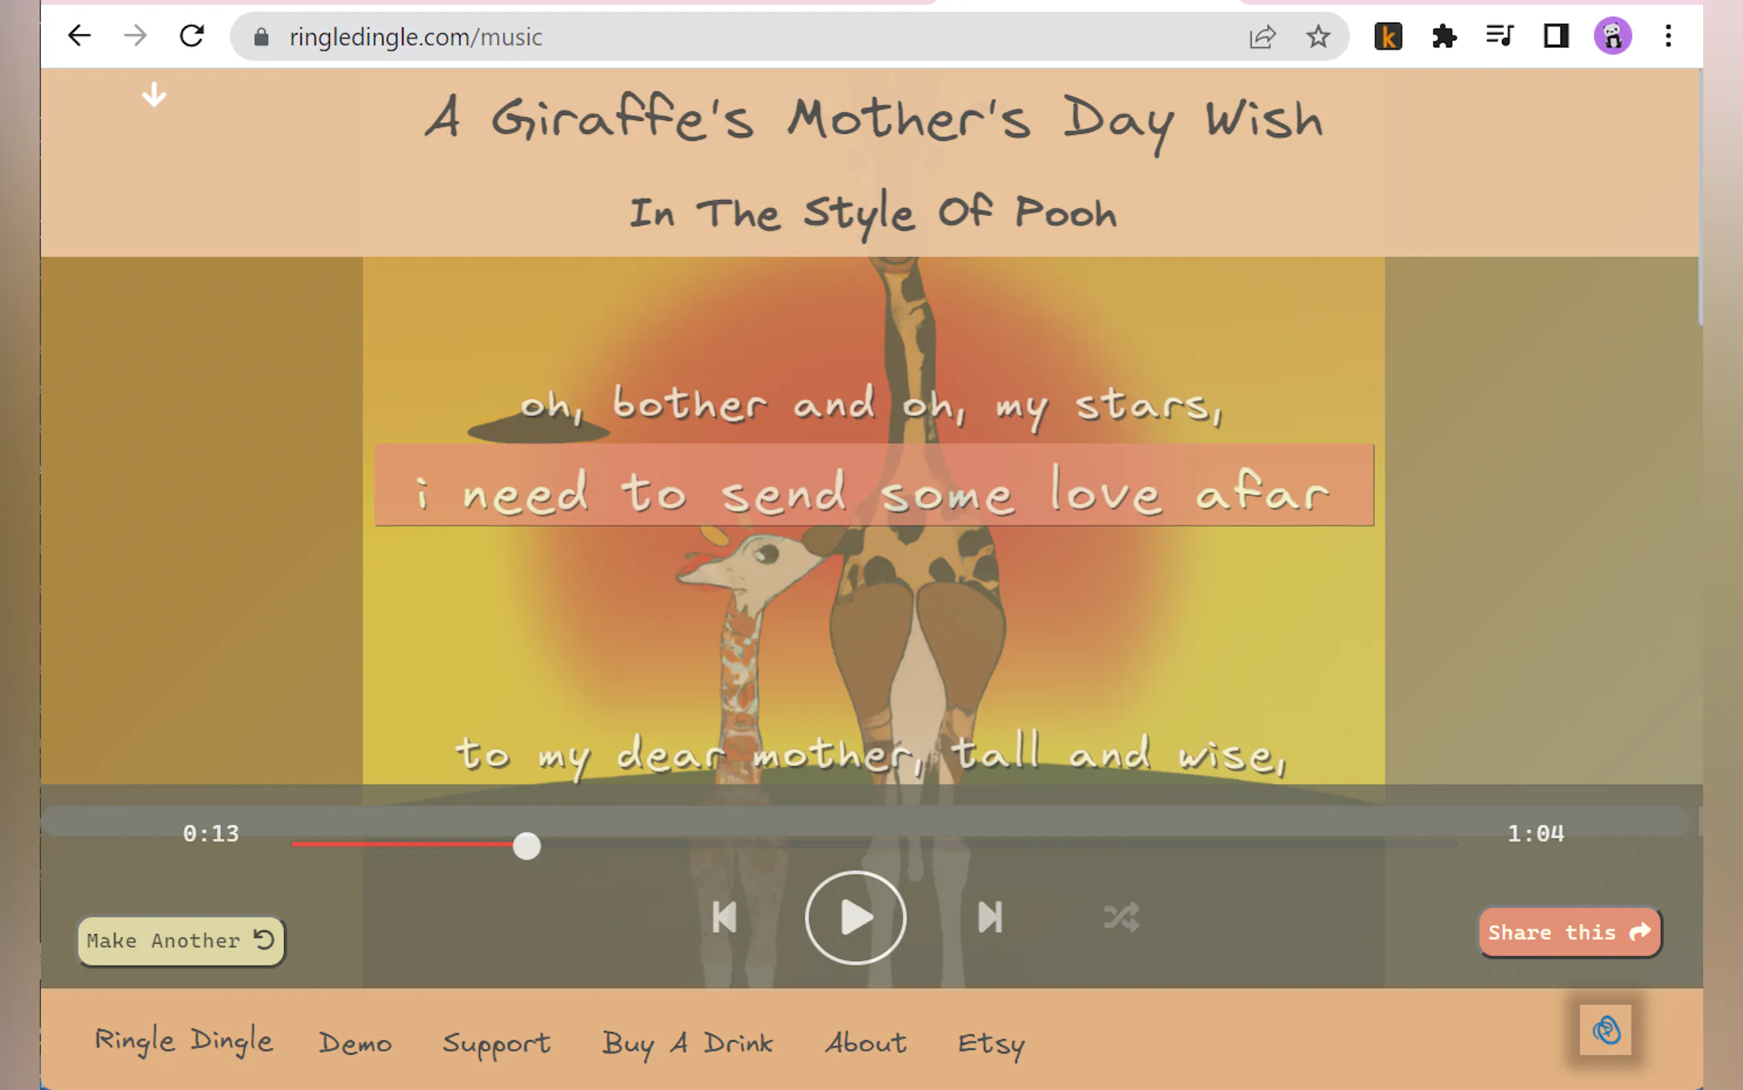Open the Support footer link
The height and width of the screenshot is (1090, 1743).
[495, 1043]
